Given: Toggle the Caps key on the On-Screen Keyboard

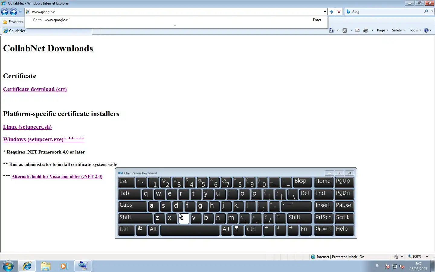Looking at the screenshot, I should pos(132,206).
